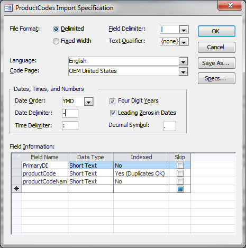Open the Field Delimiter dropdown
Viewport: 246px width, 248px height.
click(x=184, y=30)
